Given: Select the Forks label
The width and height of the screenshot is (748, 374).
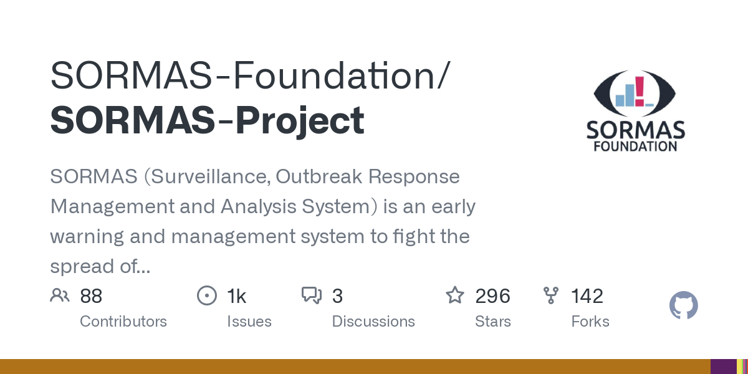Looking at the screenshot, I should tap(590, 322).
